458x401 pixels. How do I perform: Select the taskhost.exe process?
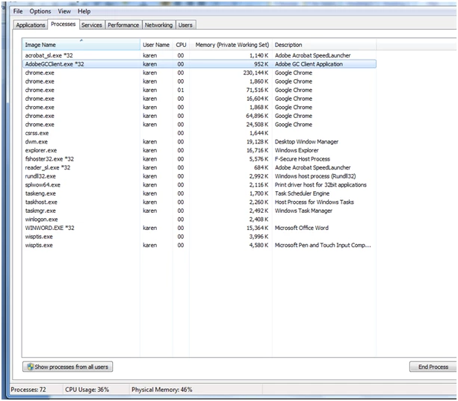pyautogui.click(x=199, y=202)
